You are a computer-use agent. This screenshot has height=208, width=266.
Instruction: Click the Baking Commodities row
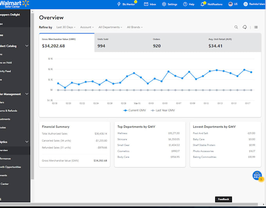[x=224, y=157]
